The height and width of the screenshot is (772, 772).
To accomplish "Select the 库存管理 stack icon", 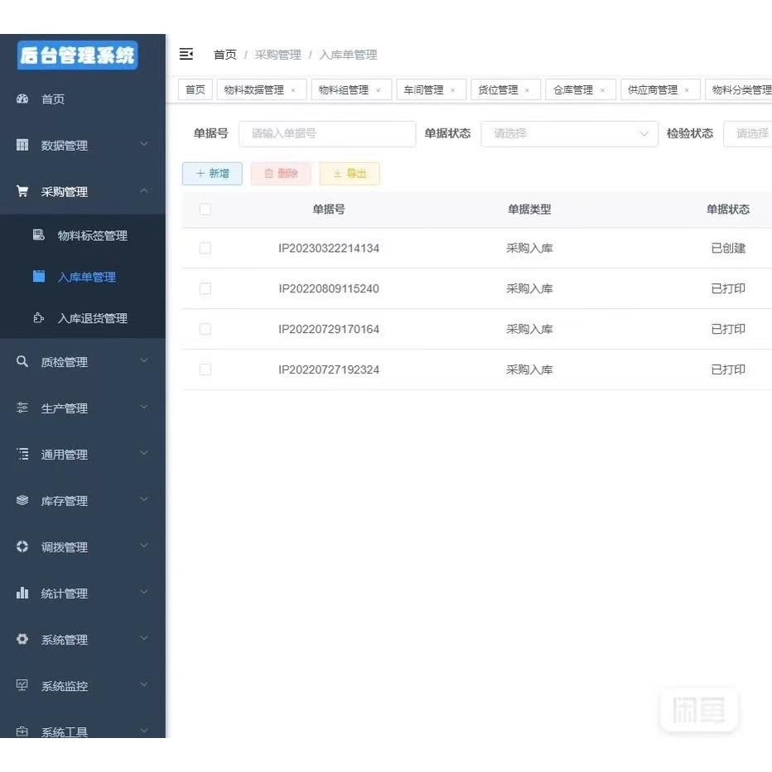I will 22,500.
